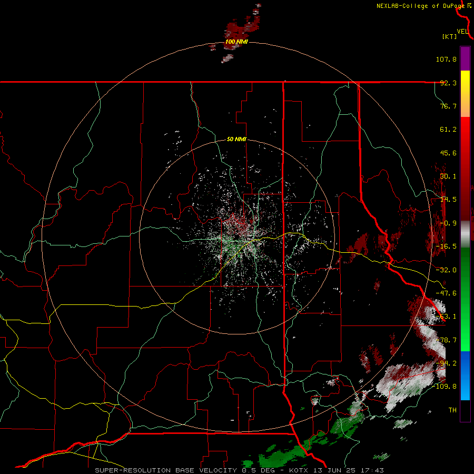Click the 100 NMI range ring label
Viewport: 474px width, 474px height.
[236, 42]
